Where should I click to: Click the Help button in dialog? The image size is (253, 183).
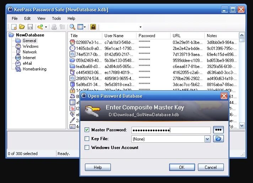98,167
